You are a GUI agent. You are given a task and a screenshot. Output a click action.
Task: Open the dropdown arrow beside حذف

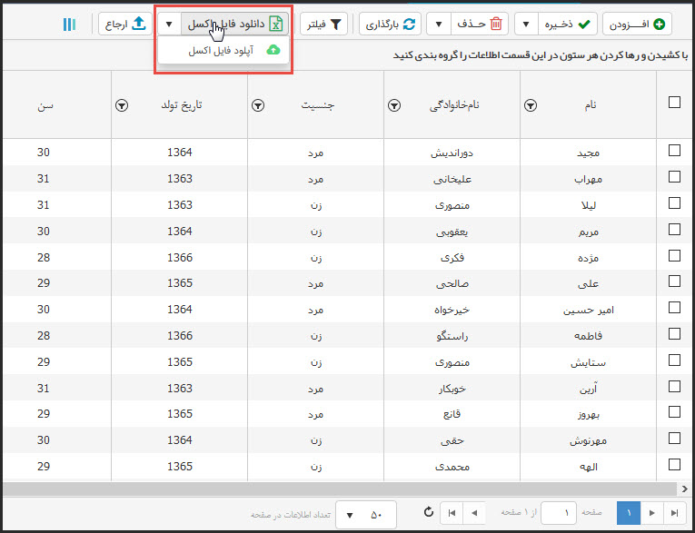point(439,24)
